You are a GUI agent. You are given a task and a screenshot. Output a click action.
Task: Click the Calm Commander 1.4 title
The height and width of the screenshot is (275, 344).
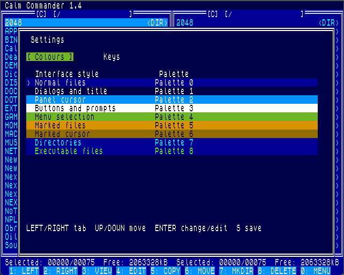point(43,5)
